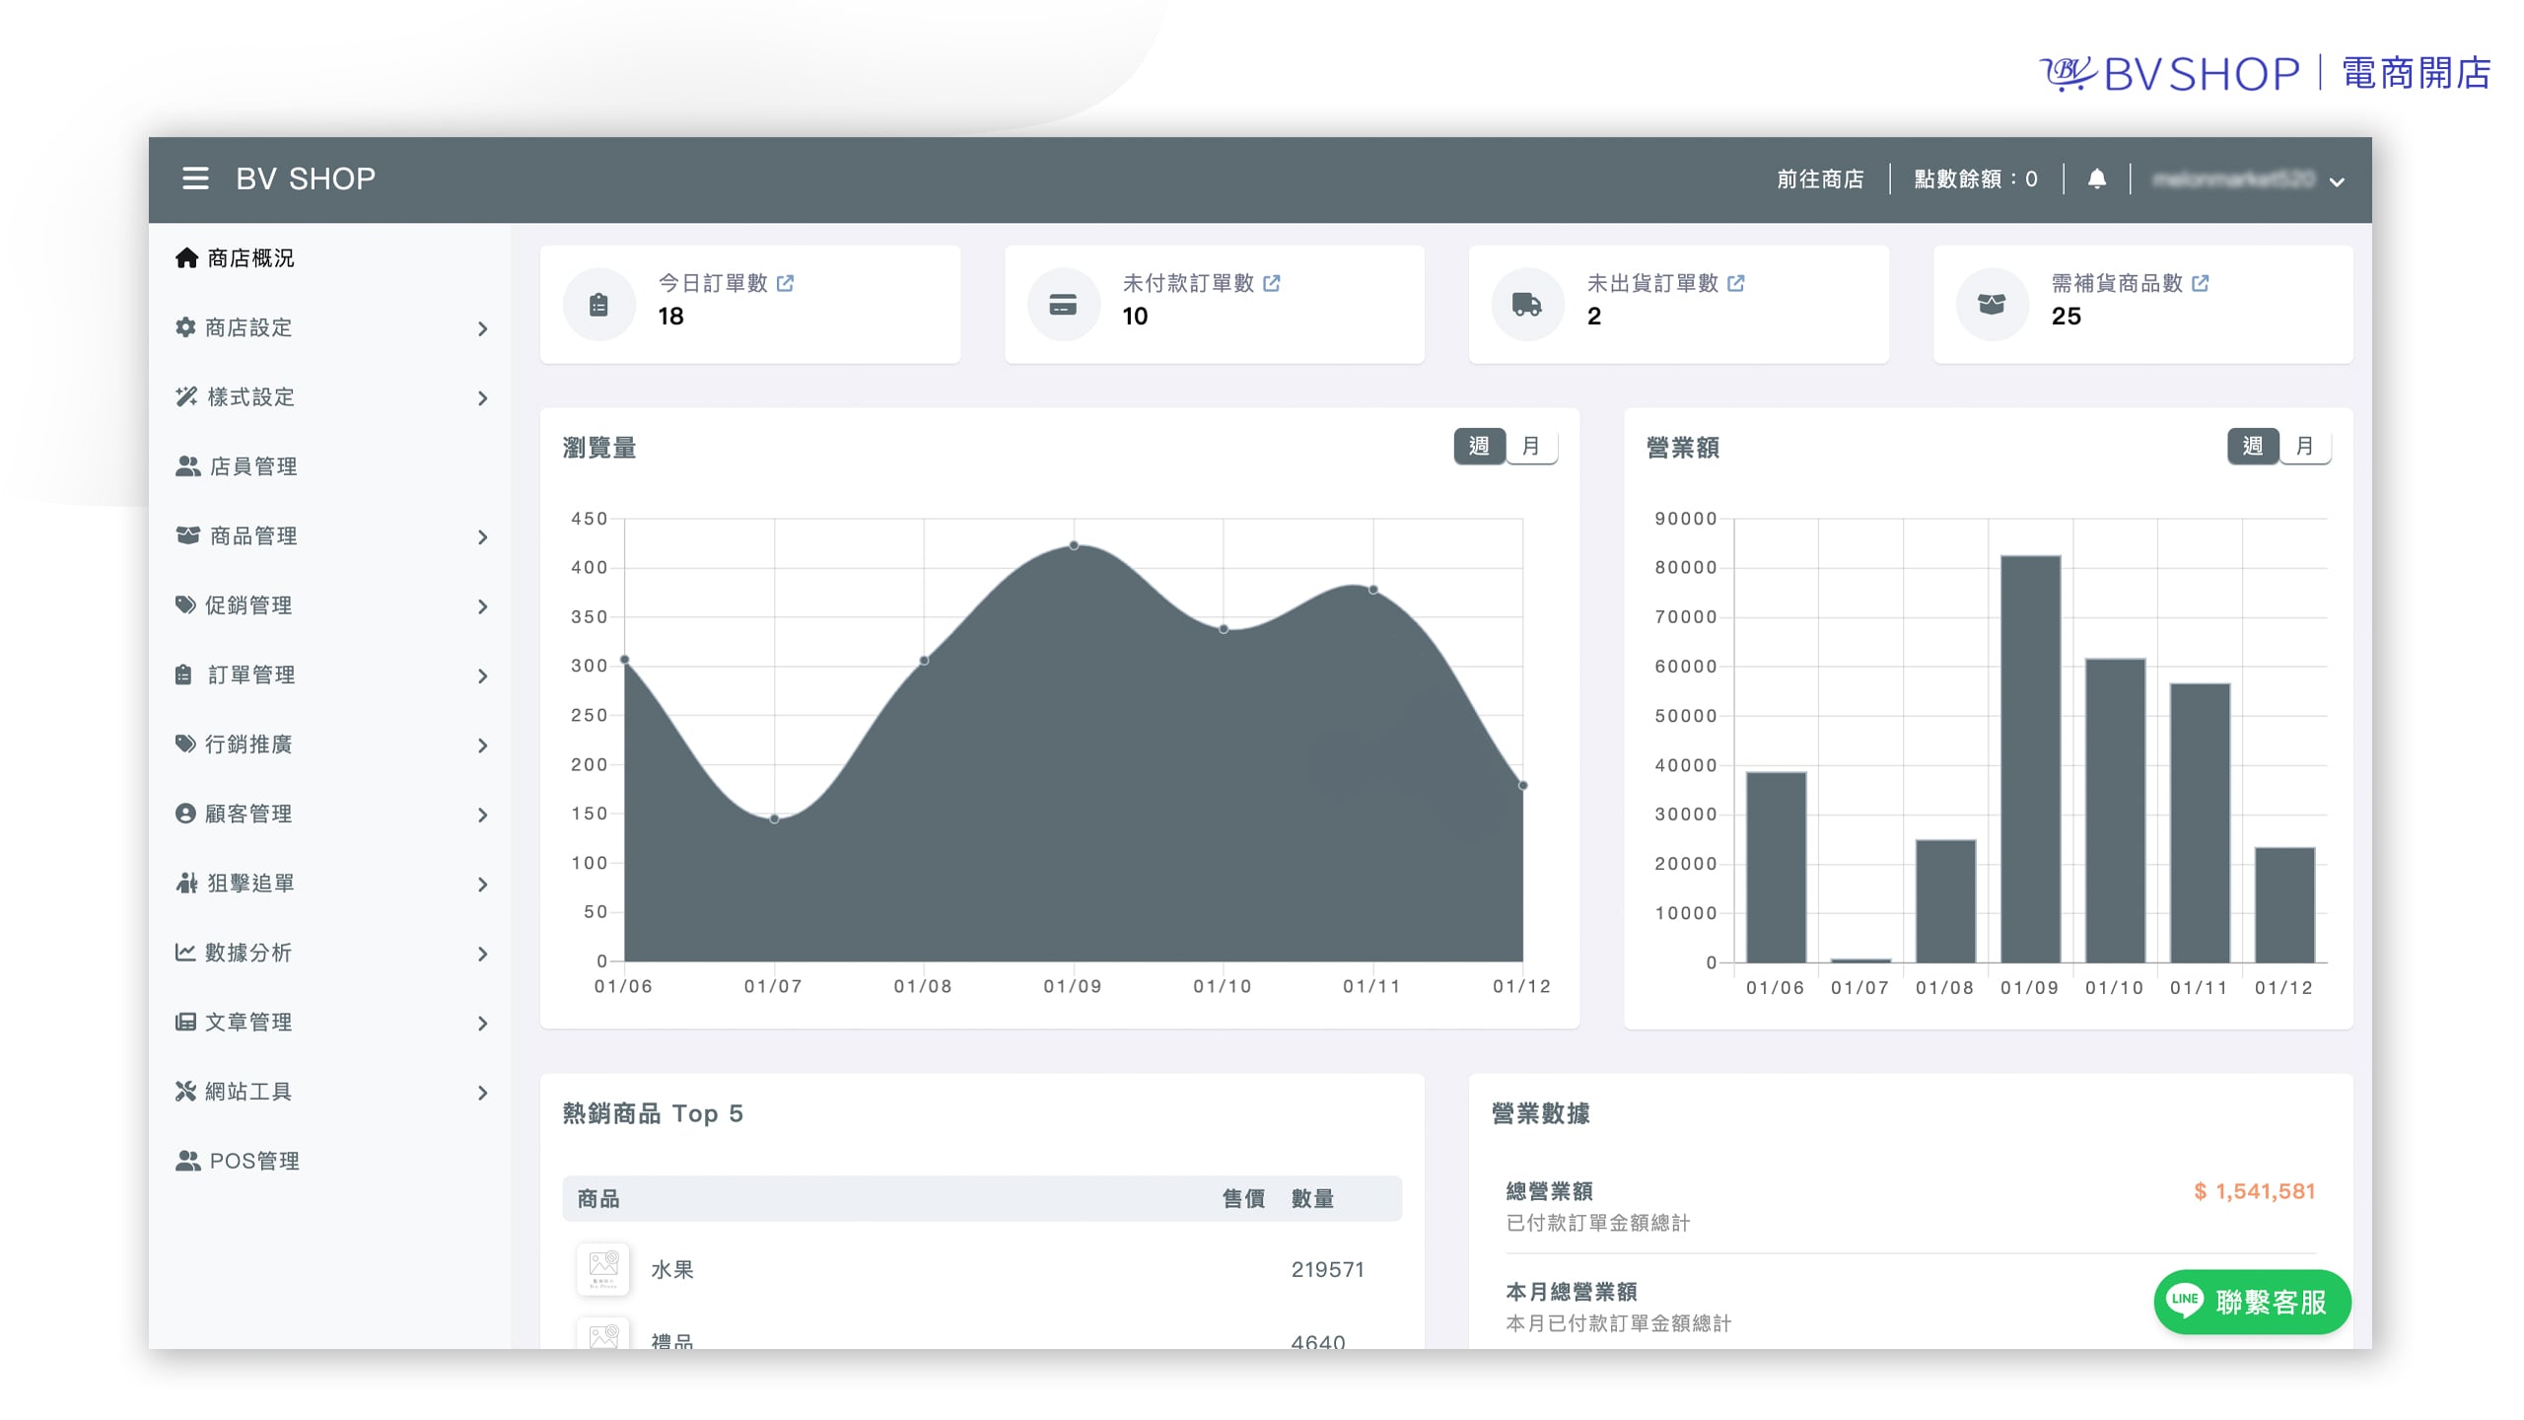The height and width of the screenshot is (1420, 2524).
Task: Open external link icon beside 今日訂單數
Action: (785, 283)
